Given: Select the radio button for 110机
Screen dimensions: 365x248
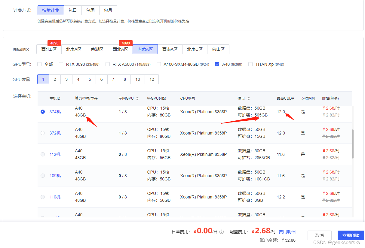Looking at the screenshot, I should coord(43,197).
